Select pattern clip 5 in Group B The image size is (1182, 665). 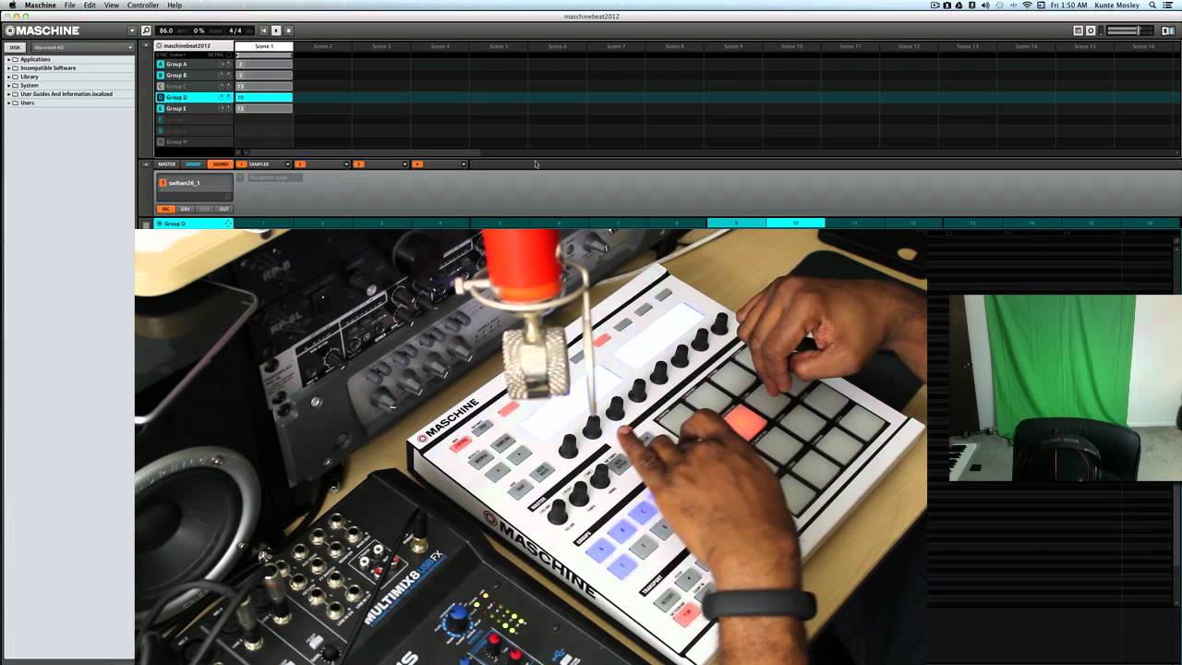(x=264, y=76)
